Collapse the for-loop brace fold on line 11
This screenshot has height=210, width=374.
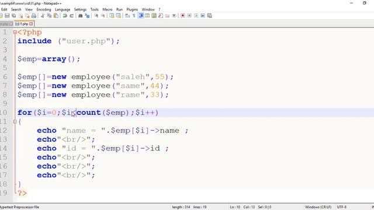click(15, 122)
